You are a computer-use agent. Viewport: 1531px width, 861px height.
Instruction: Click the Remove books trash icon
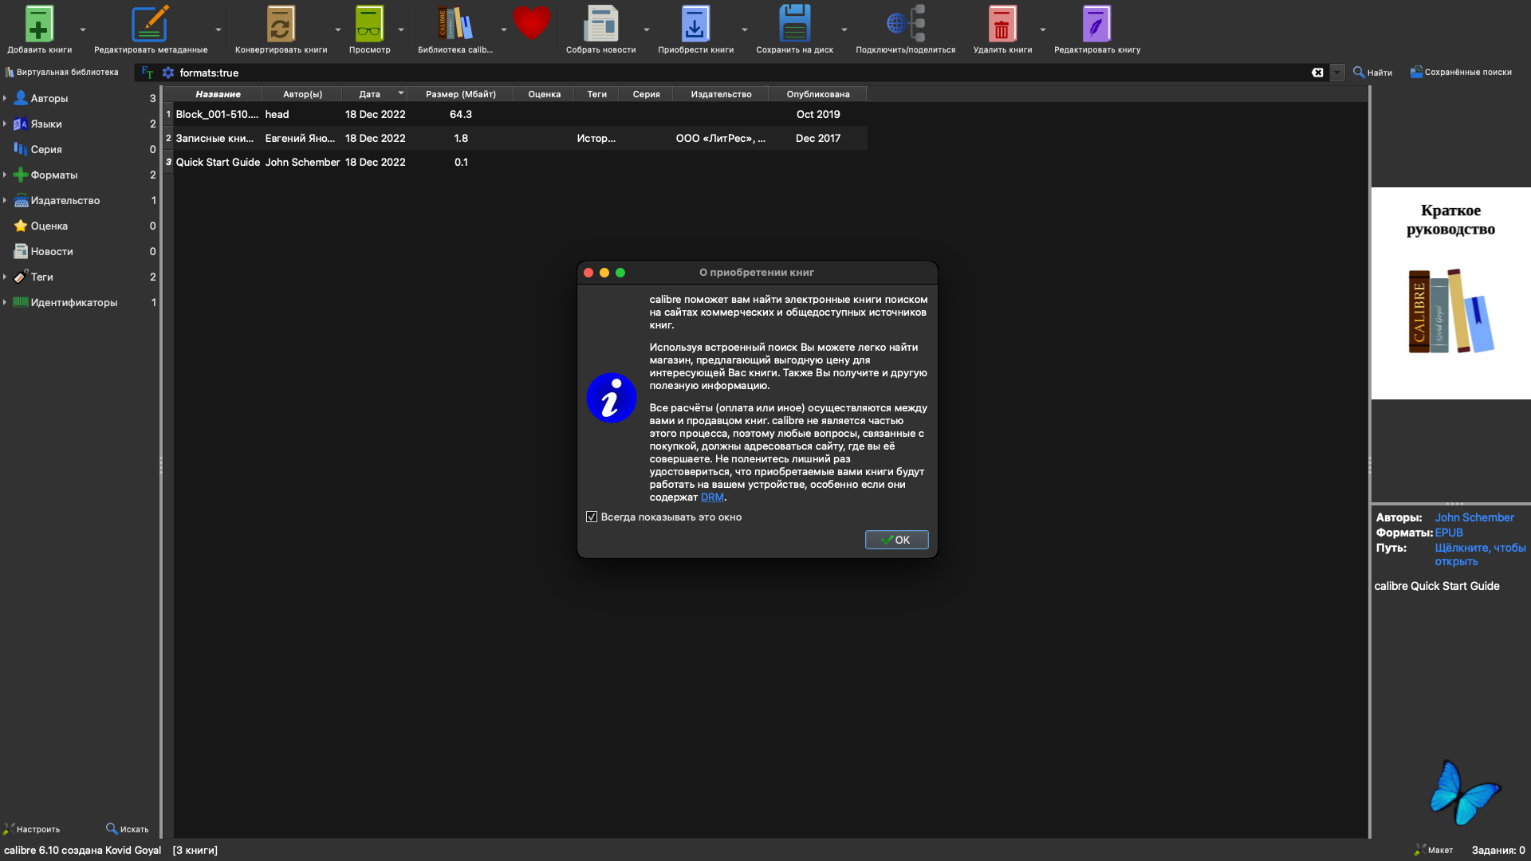pos(1002,24)
